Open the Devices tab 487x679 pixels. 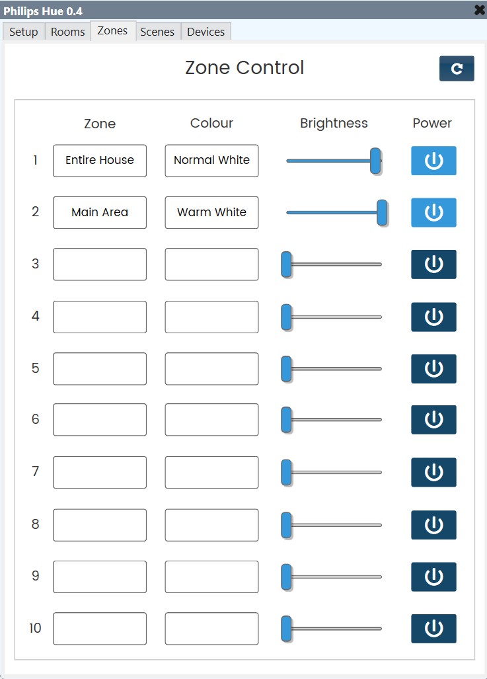tap(206, 31)
